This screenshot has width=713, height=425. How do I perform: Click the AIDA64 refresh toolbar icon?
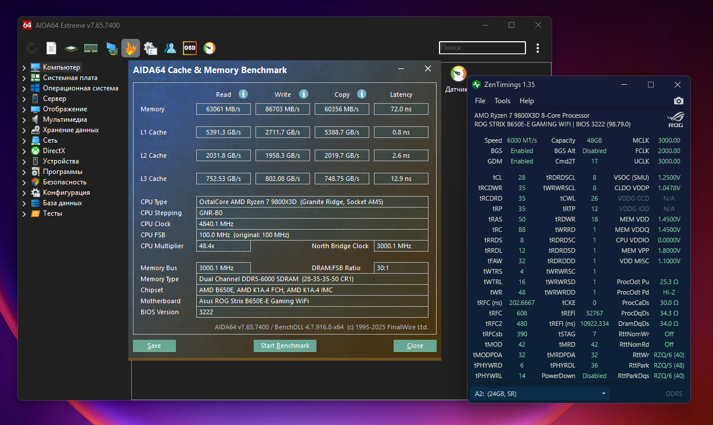[32, 48]
